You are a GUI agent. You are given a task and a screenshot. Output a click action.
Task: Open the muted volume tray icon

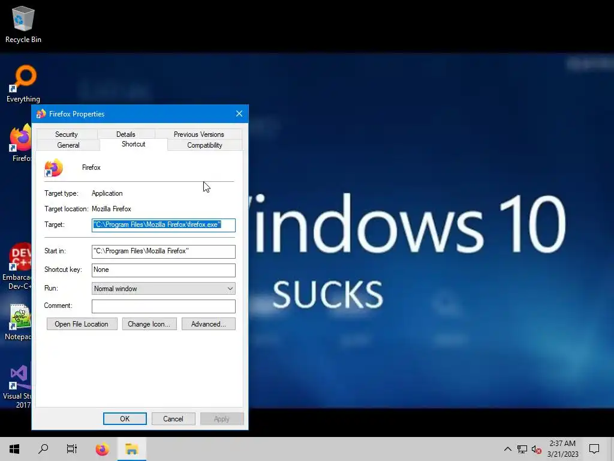[x=537, y=449]
